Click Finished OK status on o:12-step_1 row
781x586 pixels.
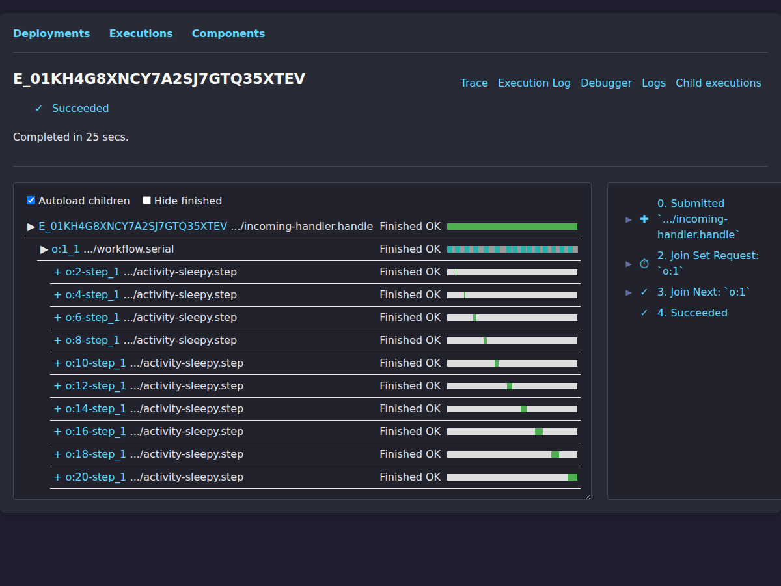410,386
